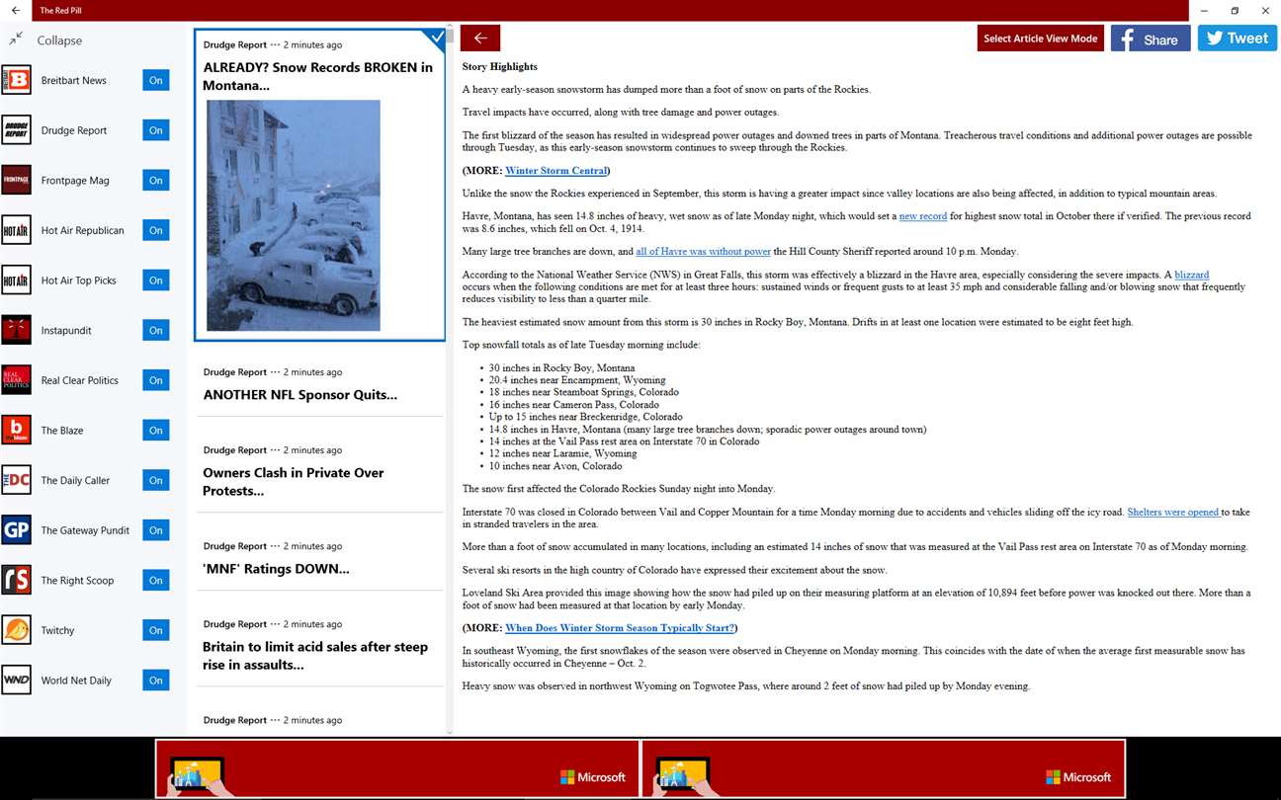Click the Frontpage Mag logo icon

pos(16,180)
